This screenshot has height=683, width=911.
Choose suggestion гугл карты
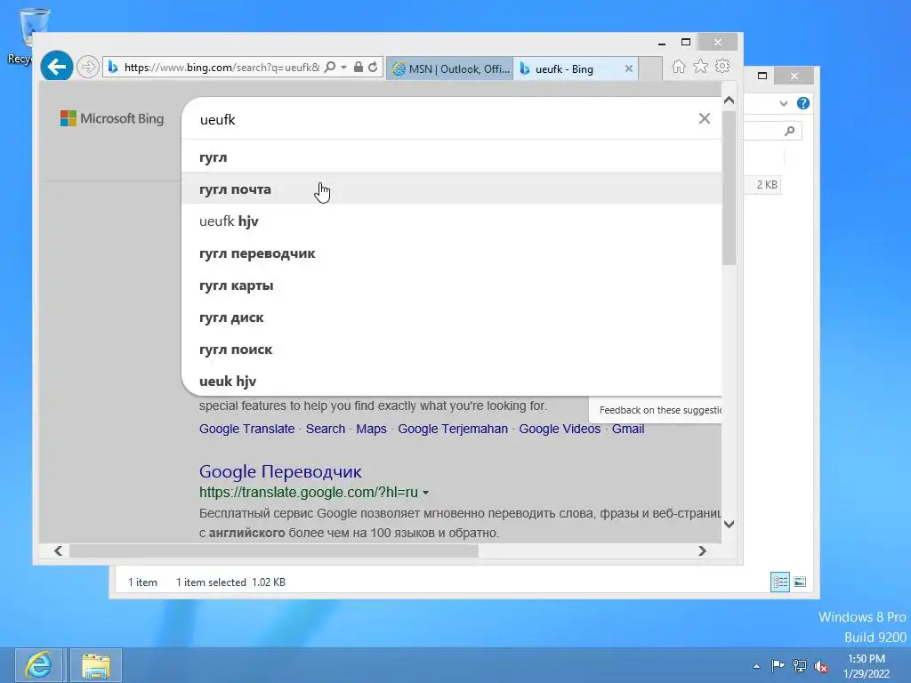coord(451,285)
